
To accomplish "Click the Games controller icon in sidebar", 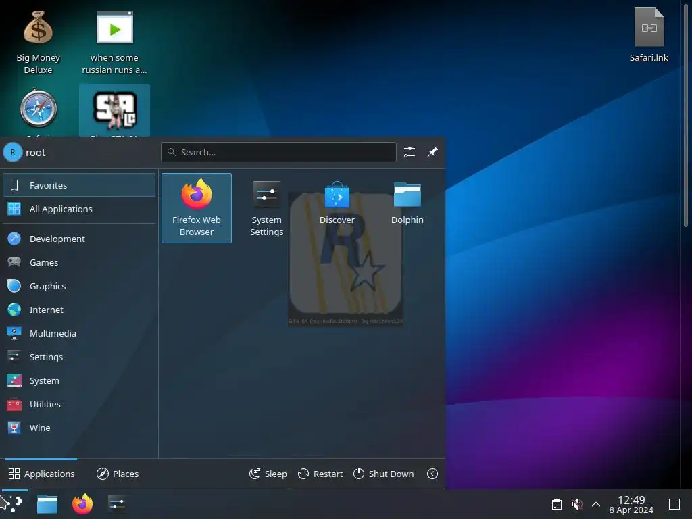I will tap(14, 262).
